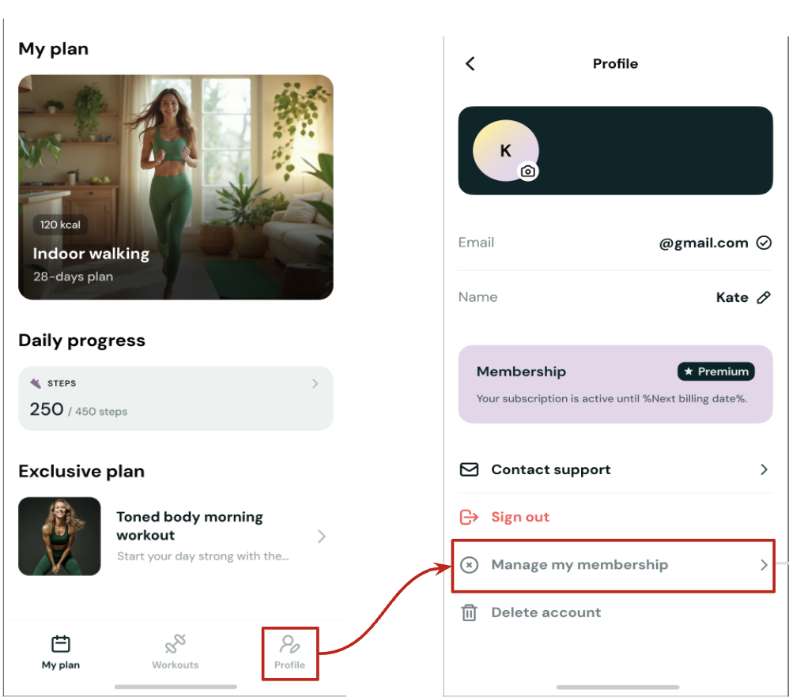
Task: Click the Sign out link
Action: point(520,517)
